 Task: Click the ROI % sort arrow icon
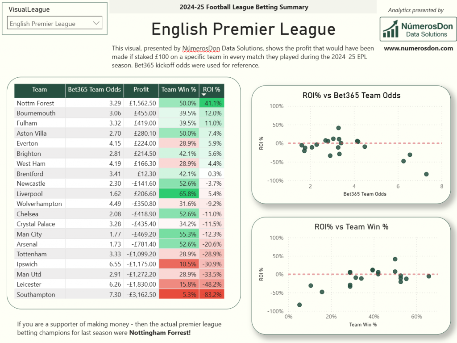(204, 95)
